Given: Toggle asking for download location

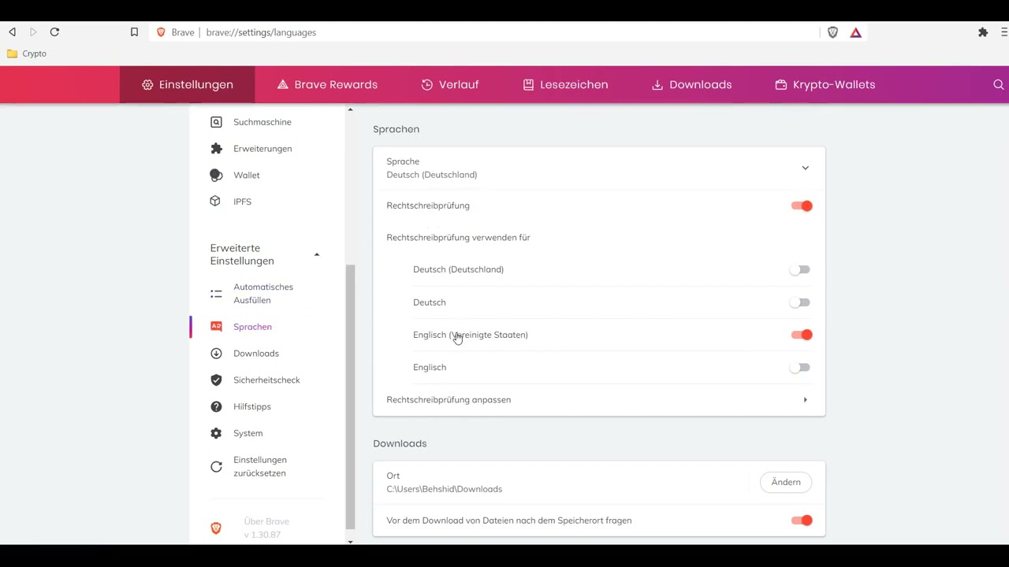Looking at the screenshot, I should point(802,521).
